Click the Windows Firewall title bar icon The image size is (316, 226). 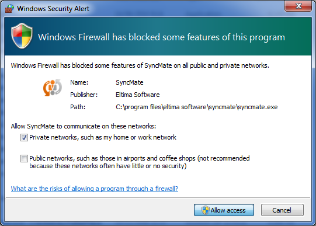(9, 8)
